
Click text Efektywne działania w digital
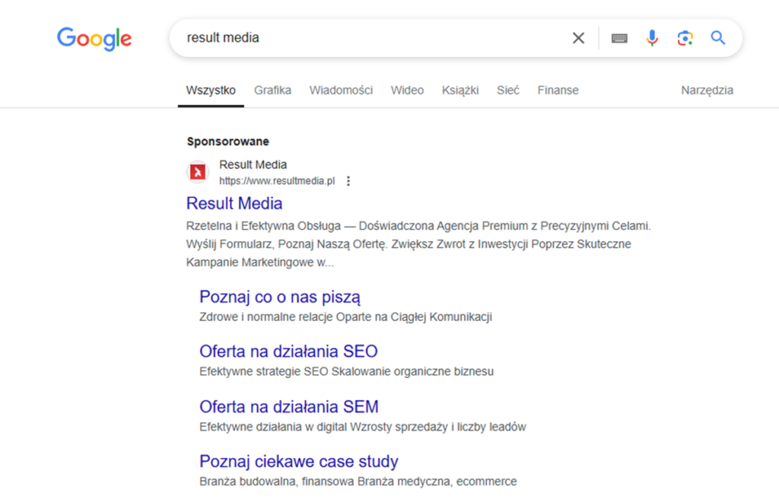tap(363, 427)
